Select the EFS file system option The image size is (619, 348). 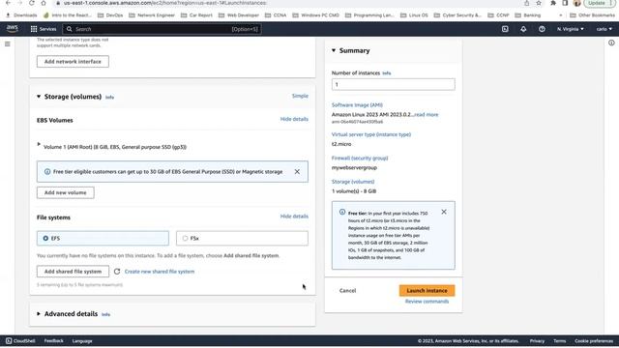103,239
